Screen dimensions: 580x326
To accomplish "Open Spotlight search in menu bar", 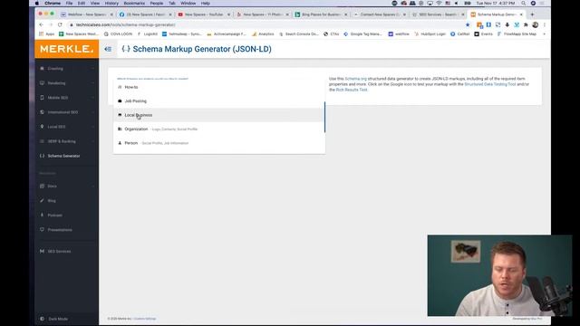I will click(x=524, y=4).
